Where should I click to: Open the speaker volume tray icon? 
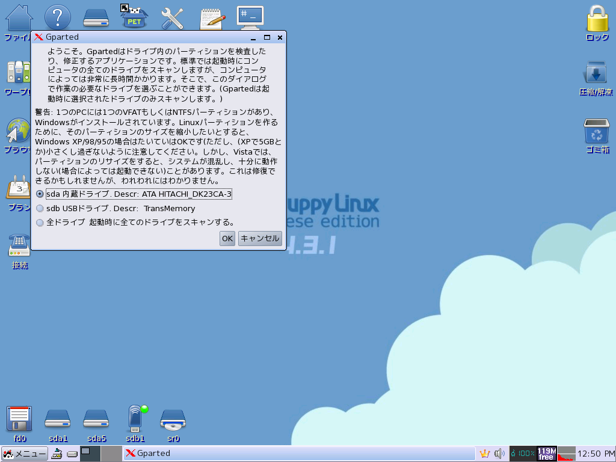[x=499, y=454]
